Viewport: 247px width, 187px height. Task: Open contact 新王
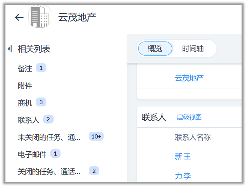[x=183, y=157]
